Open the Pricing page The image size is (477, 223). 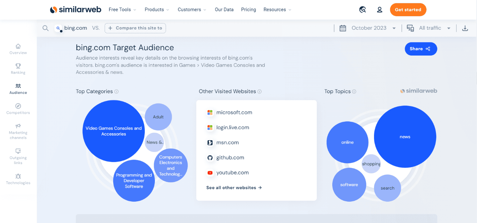click(x=248, y=10)
